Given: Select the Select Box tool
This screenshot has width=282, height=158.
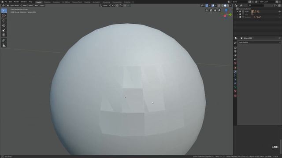Looking at the screenshot, I should pyautogui.click(x=4, y=11).
